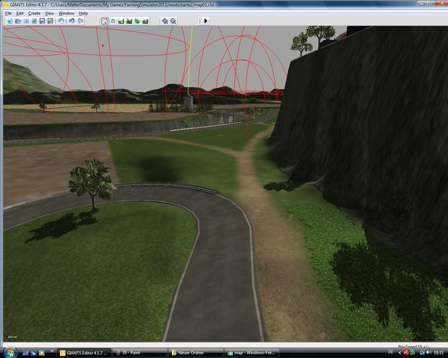The image size is (448, 358).
Task: Switch to GIANTS Editor 4.1.7 taskbar button
Action: [84, 353]
